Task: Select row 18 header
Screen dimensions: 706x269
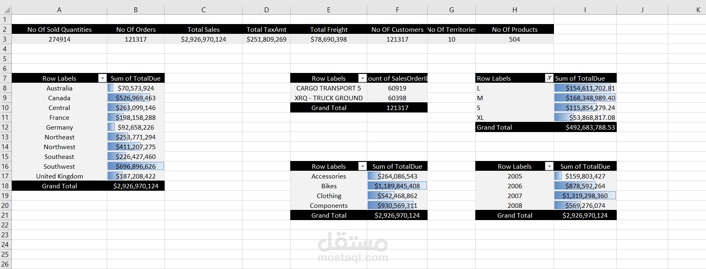Action: [x=5, y=186]
